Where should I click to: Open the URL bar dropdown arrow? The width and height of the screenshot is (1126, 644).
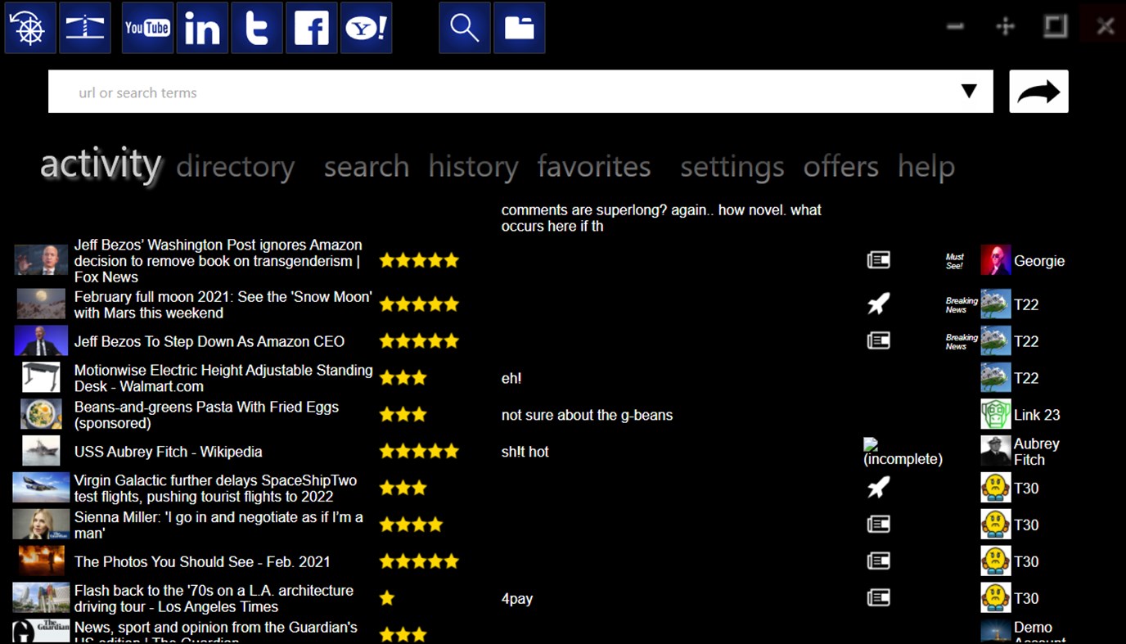(x=971, y=91)
